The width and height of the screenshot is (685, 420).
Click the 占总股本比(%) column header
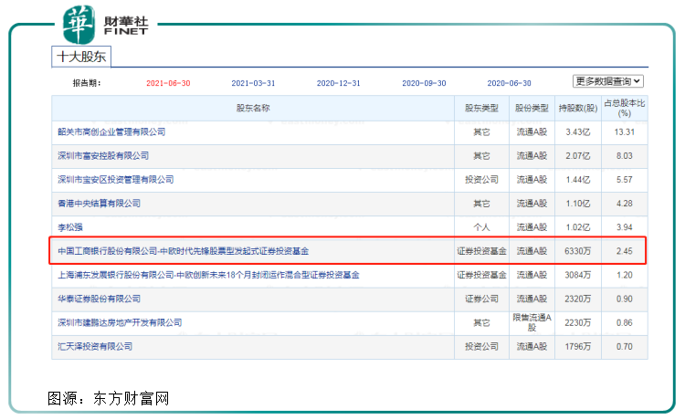625,109
